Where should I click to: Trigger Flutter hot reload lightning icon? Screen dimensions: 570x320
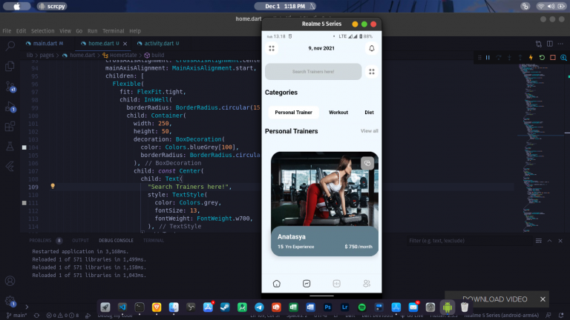point(531,58)
